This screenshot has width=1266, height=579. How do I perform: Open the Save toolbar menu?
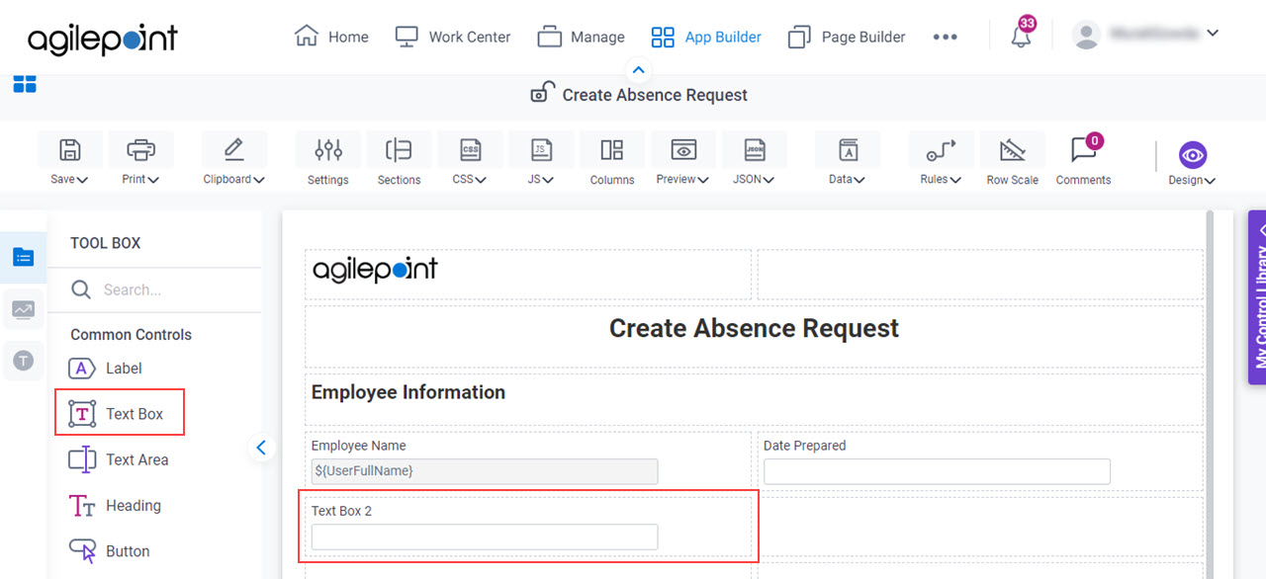(69, 160)
